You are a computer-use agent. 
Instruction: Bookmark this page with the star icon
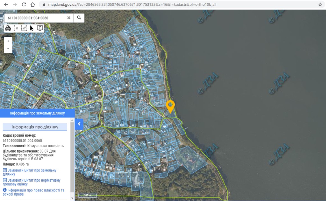320,5
